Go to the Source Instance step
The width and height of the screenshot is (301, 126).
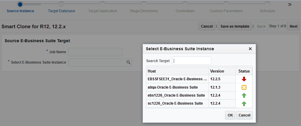tap(20, 11)
